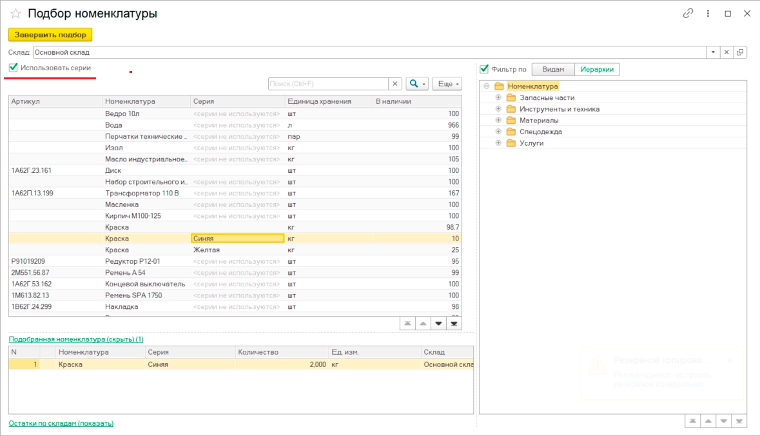Screen dimensions: 760x436
Task: Add window to favorites with star icon
Action: pos(15,14)
